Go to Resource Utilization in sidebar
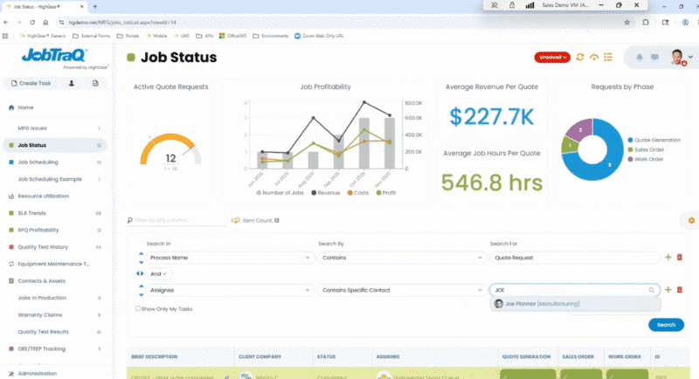 [55, 196]
